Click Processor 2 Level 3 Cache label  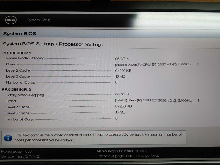pyautogui.click(x=17, y=113)
